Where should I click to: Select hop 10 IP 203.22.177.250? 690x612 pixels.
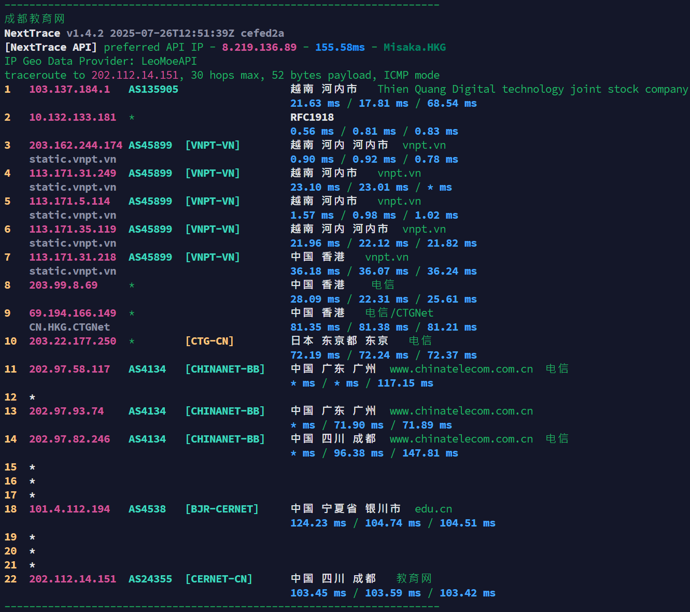coord(73,341)
